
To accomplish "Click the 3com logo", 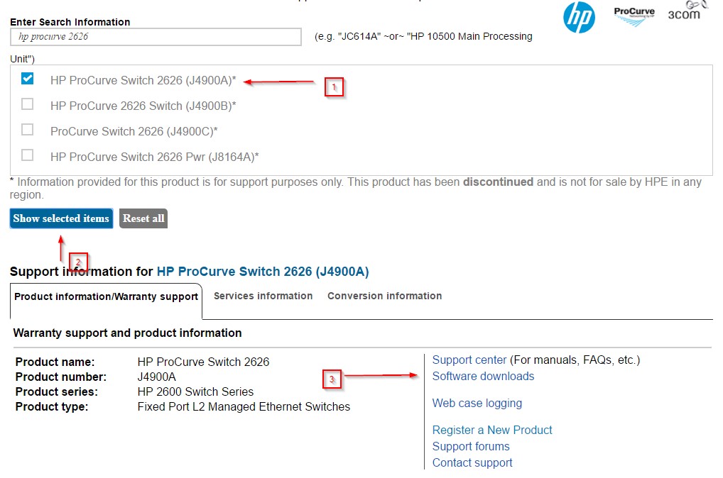I will click(687, 10).
